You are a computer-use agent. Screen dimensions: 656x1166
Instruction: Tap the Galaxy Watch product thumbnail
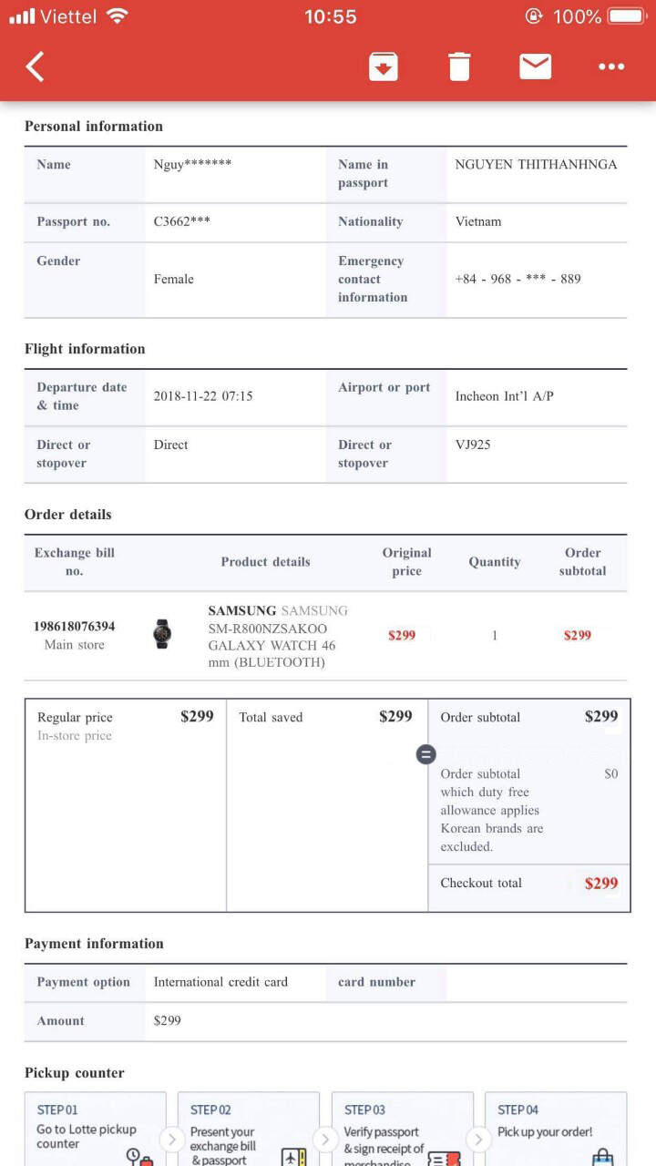click(162, 634)
